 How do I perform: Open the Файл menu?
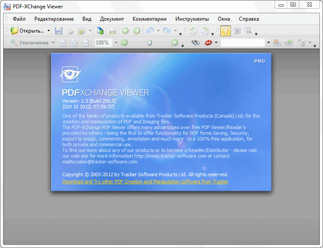point(19,19)
